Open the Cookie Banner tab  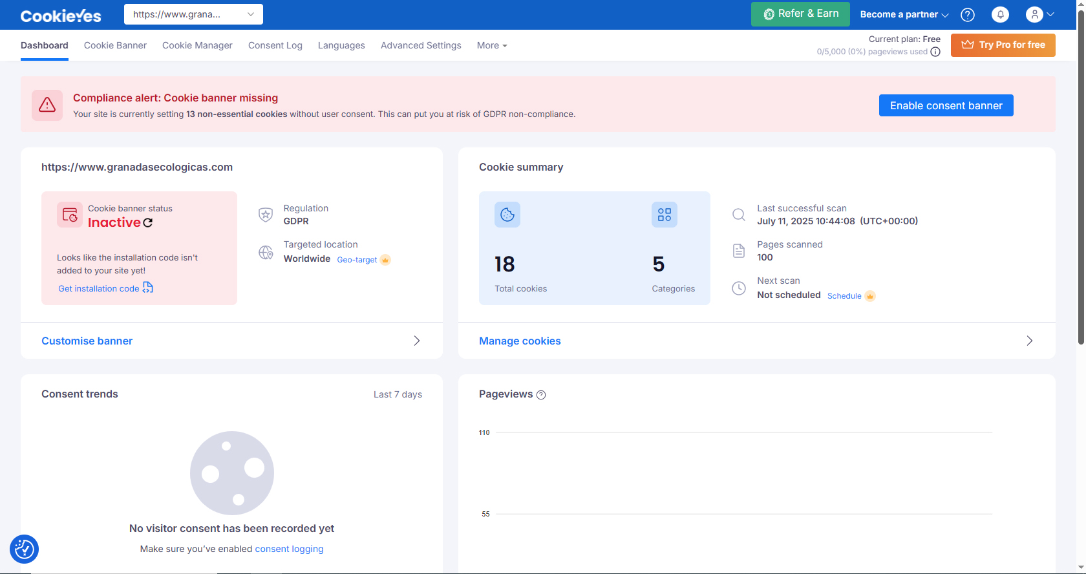115,45
